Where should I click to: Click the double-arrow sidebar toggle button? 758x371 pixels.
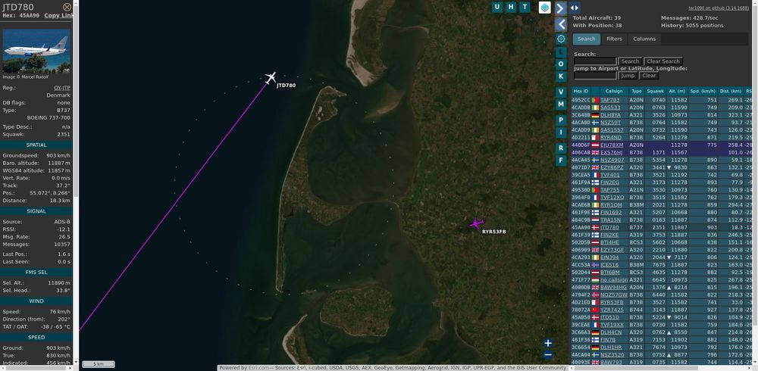pyautogui.click(x=575, y=8)
